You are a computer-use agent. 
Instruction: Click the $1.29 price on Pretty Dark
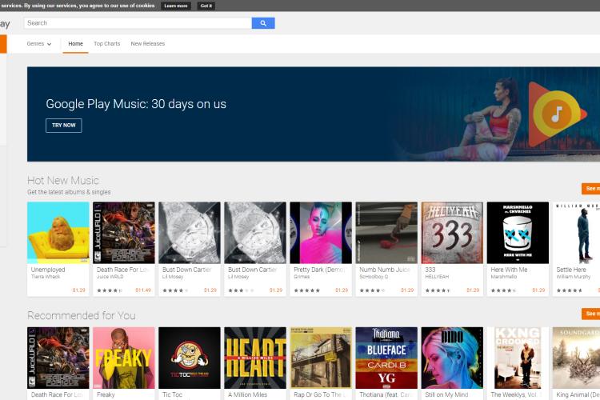point(342,290)
